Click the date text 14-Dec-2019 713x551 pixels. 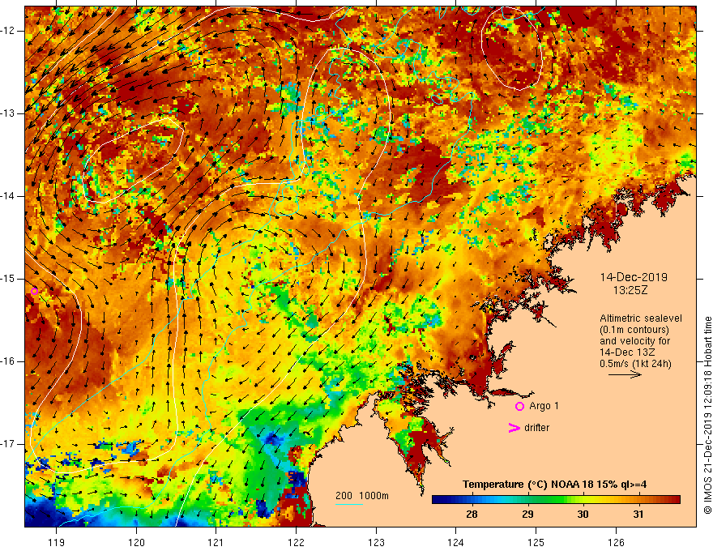click(x=634, y=277)
